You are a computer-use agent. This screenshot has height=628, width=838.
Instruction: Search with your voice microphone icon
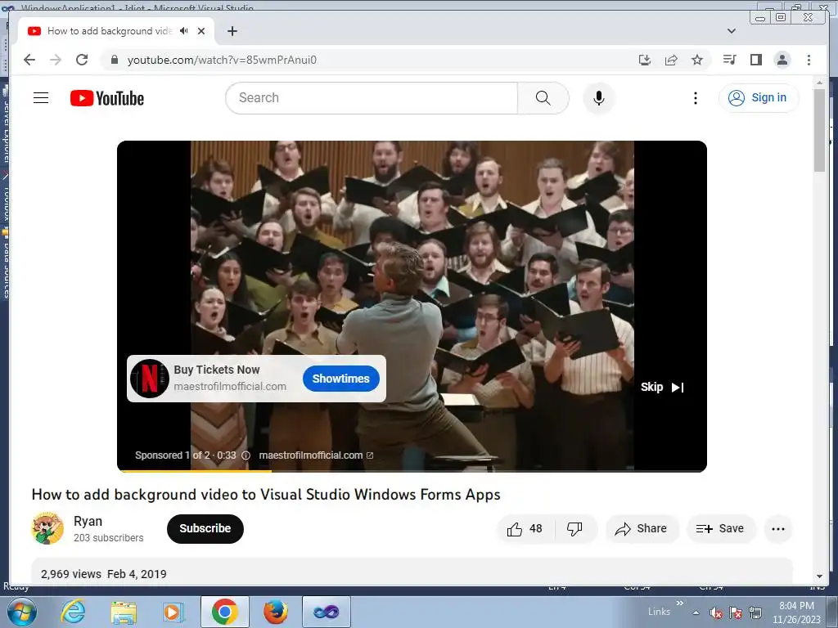pos(598,98)
